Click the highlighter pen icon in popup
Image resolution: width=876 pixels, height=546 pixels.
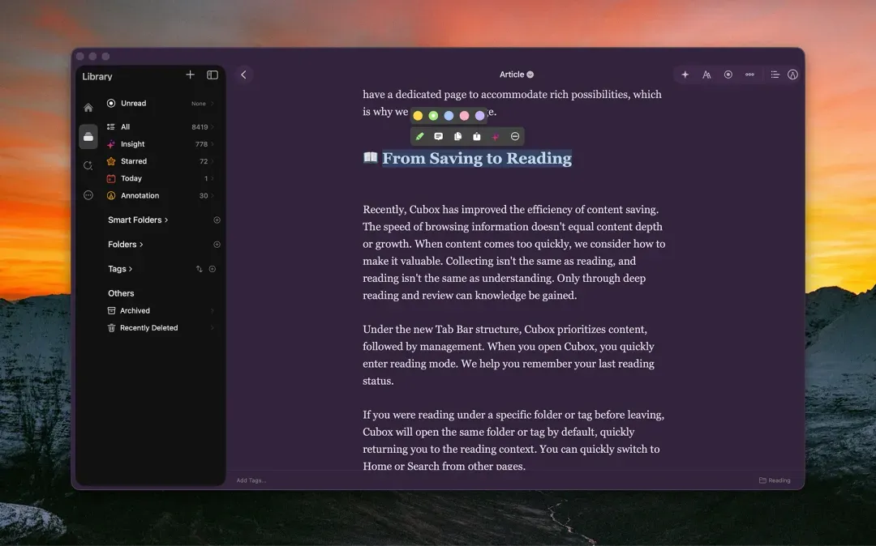tap(419, 137)
